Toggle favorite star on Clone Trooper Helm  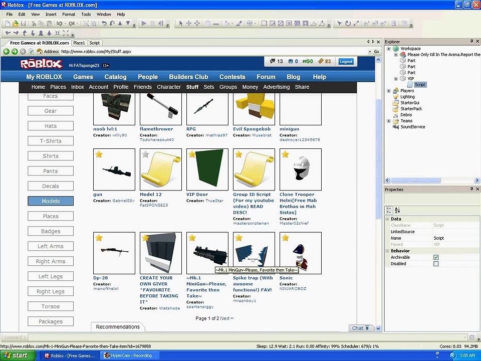[285, 154]
